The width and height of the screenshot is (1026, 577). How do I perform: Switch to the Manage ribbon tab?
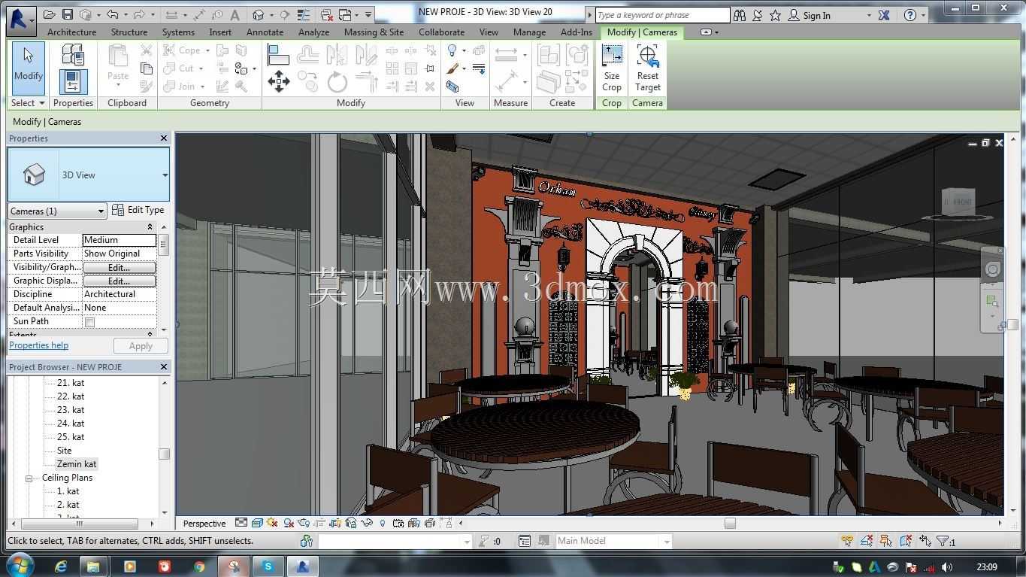pos(530,32)
